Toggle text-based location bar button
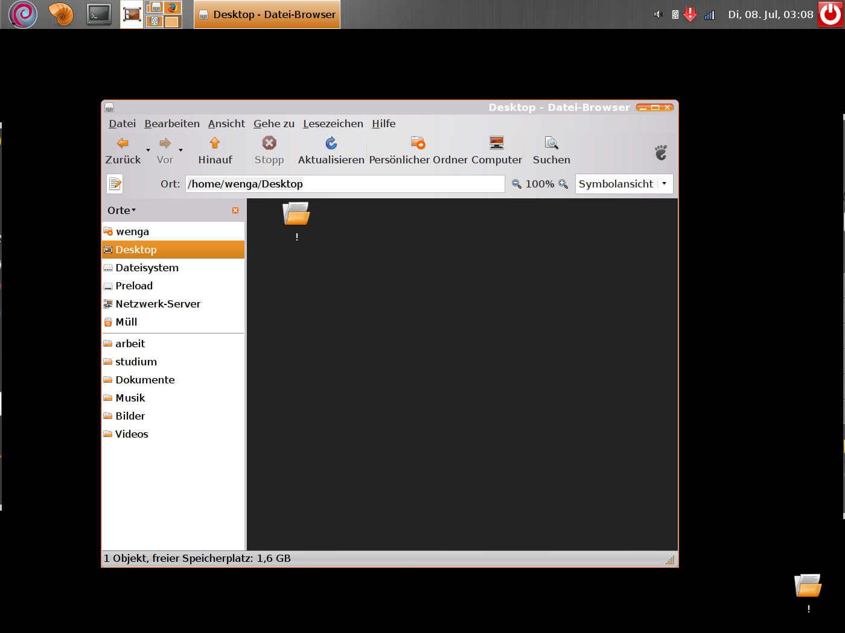 click(x=115, y=184)
